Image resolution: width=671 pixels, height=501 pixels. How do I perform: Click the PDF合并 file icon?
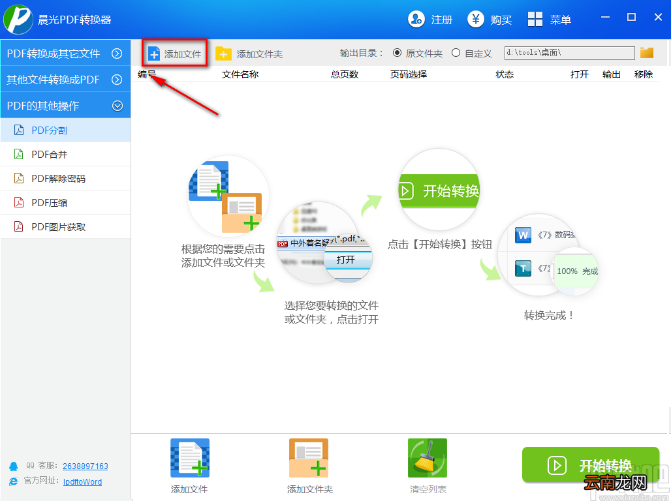(19, 154)
